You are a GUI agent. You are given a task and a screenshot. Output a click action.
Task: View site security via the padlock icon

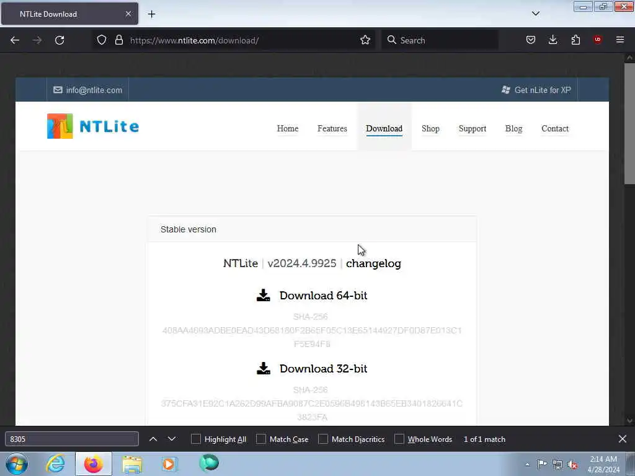[x=118, y=40]
